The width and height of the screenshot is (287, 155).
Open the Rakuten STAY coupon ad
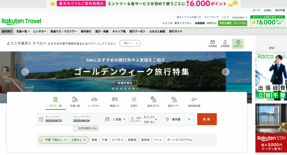click(x=271, y=128)
